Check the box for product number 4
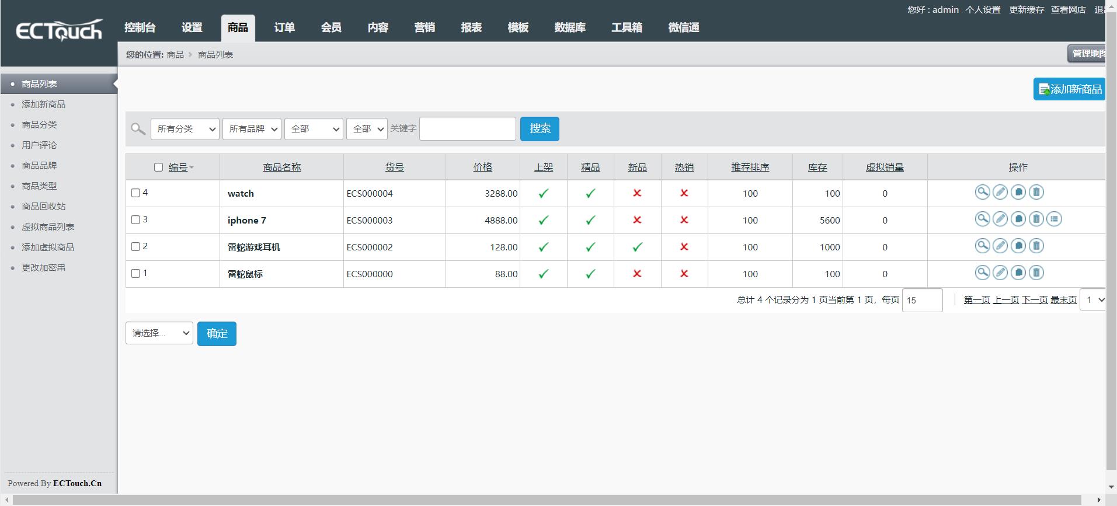Image resolution: width=1117 pixels, height=506 pixels. (x=135, y=193)
